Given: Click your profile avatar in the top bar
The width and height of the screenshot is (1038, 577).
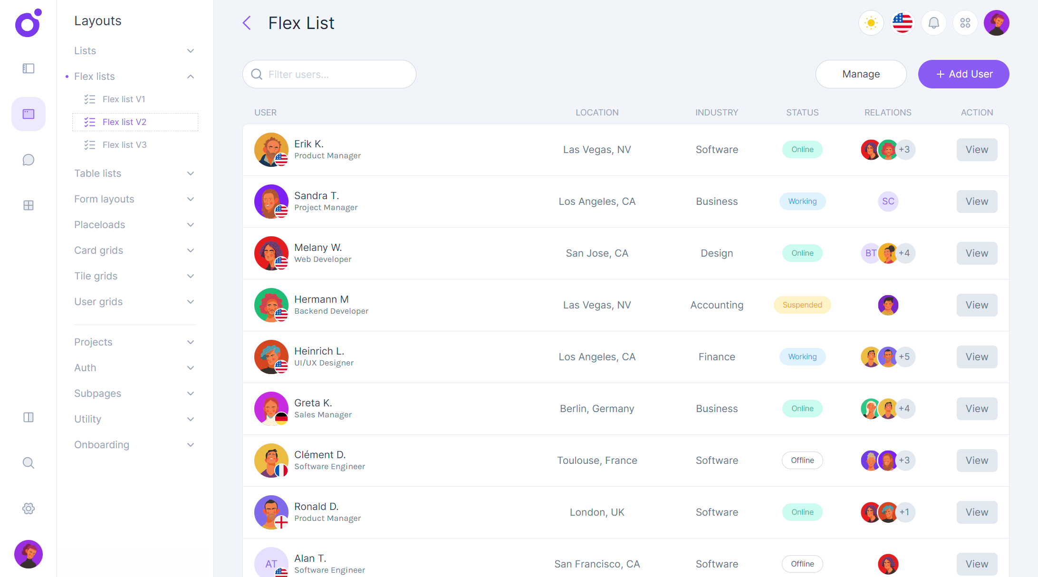Looking at the screenshot, I should click(x=996, y=22).
